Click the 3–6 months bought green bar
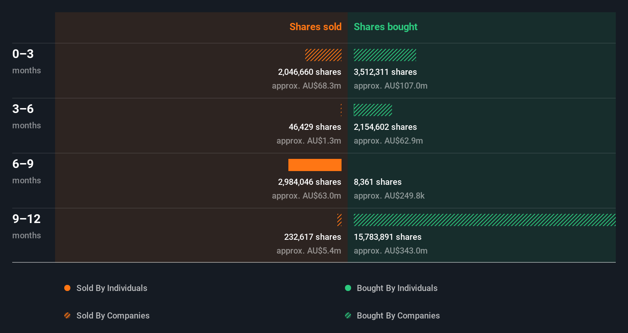This screenshot has height=333, width=628. point(373,110)
